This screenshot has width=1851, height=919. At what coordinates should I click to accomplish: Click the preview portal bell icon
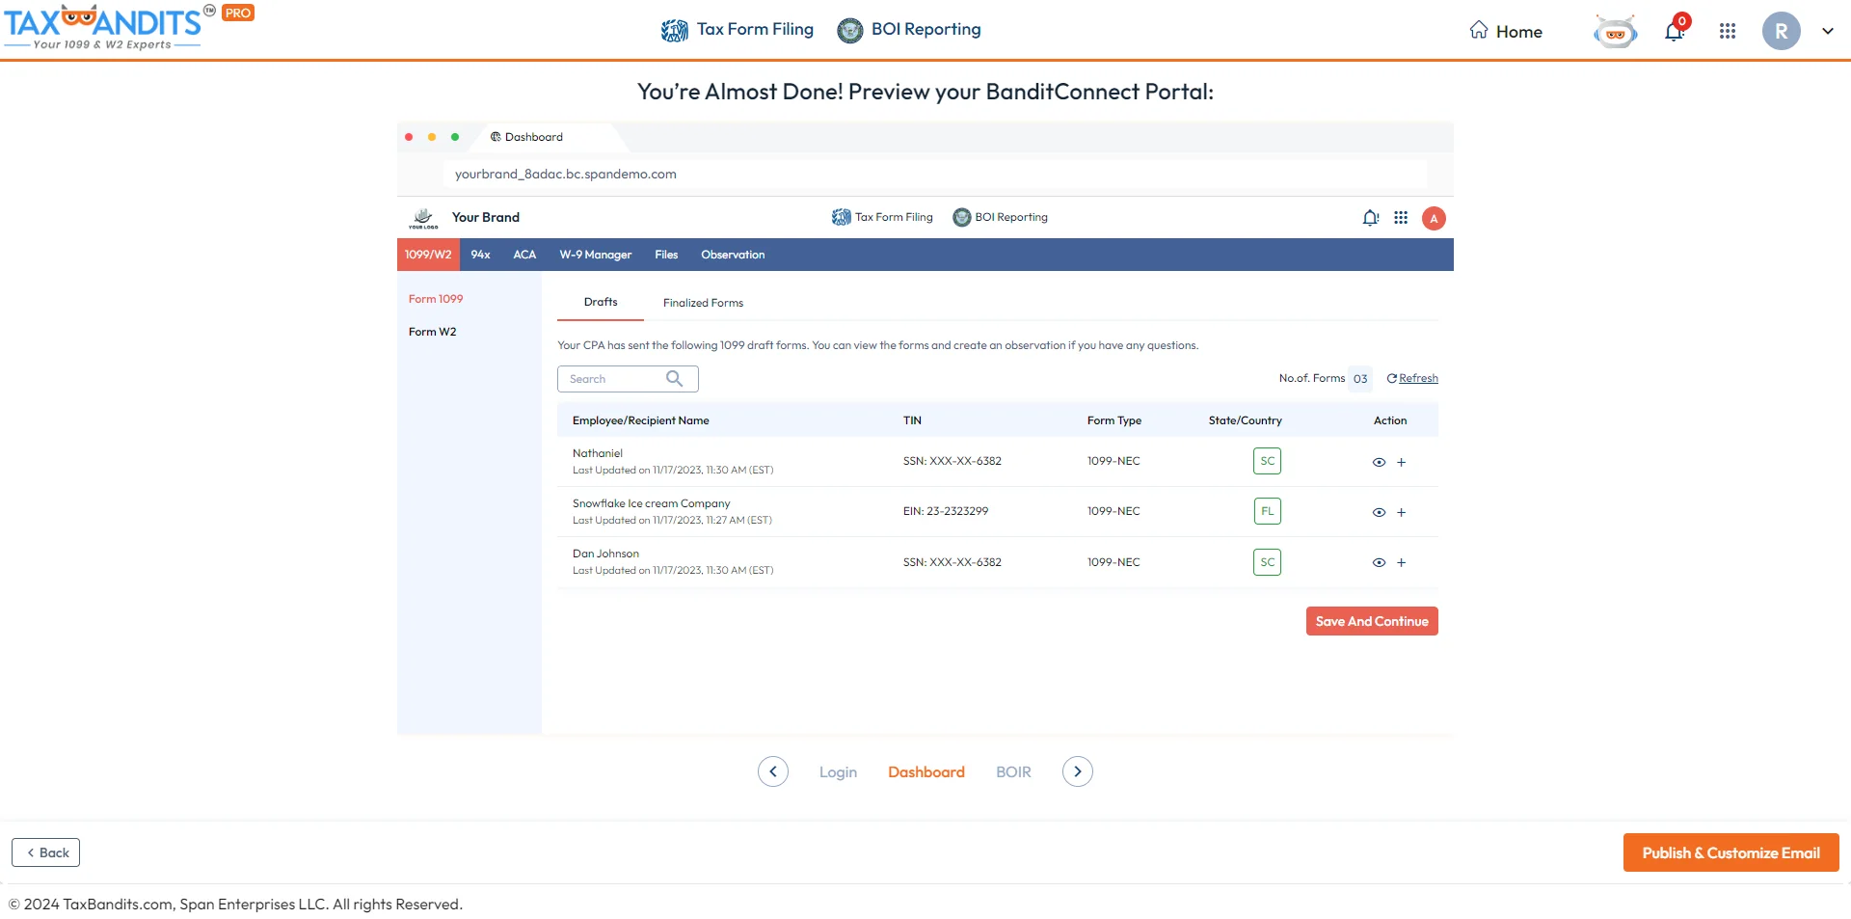tap(1370, 218)
